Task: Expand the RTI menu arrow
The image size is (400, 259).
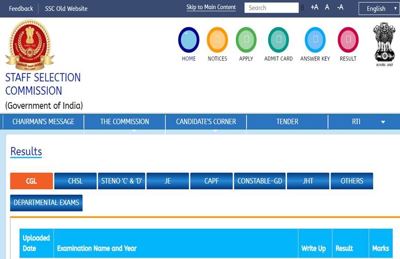Action: click(x=383, y=122)
